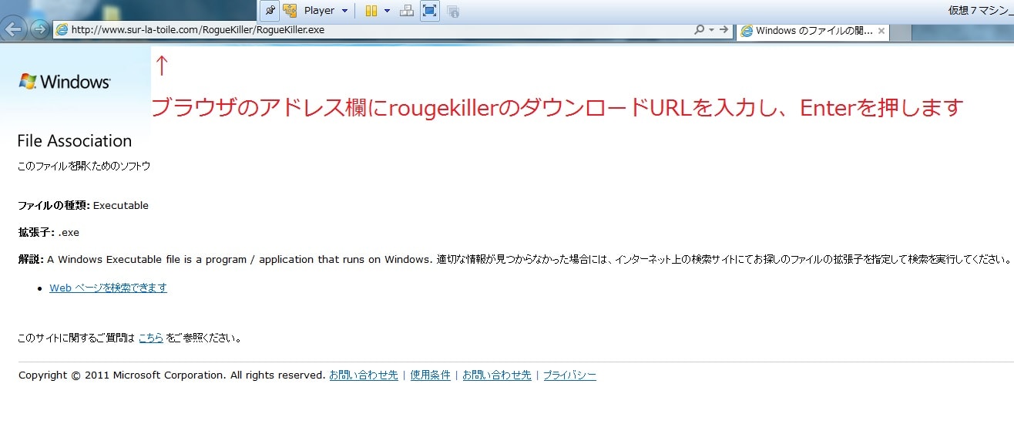
Task: Go forward in the browser
Action: 39,30
